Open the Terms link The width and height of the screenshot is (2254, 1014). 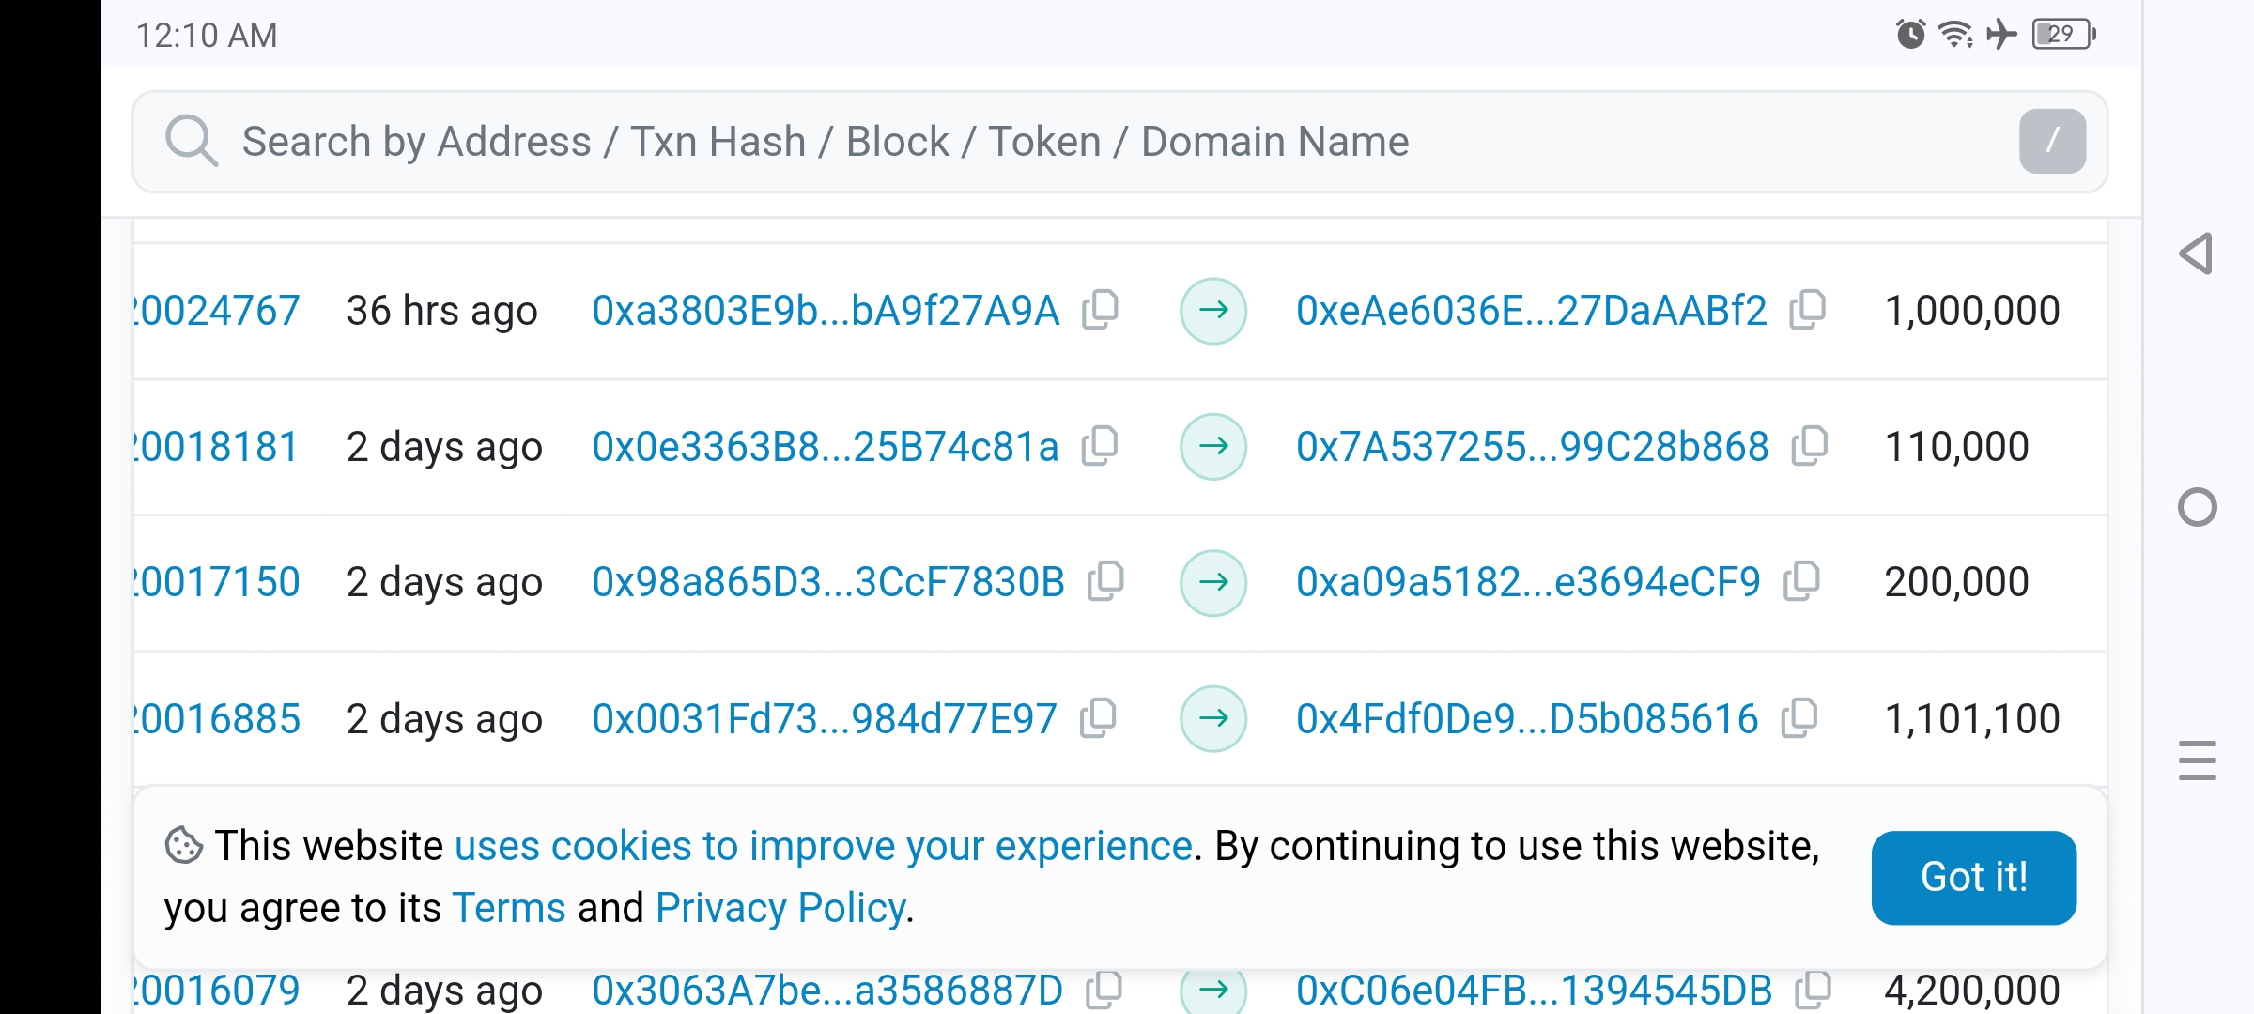(x=509, y=908)
